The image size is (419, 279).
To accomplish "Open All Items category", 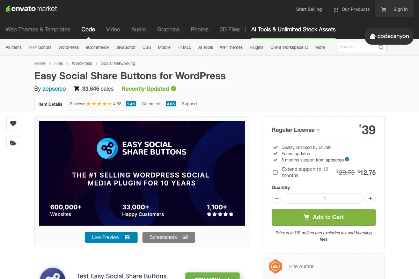I will tap(14, 47).
